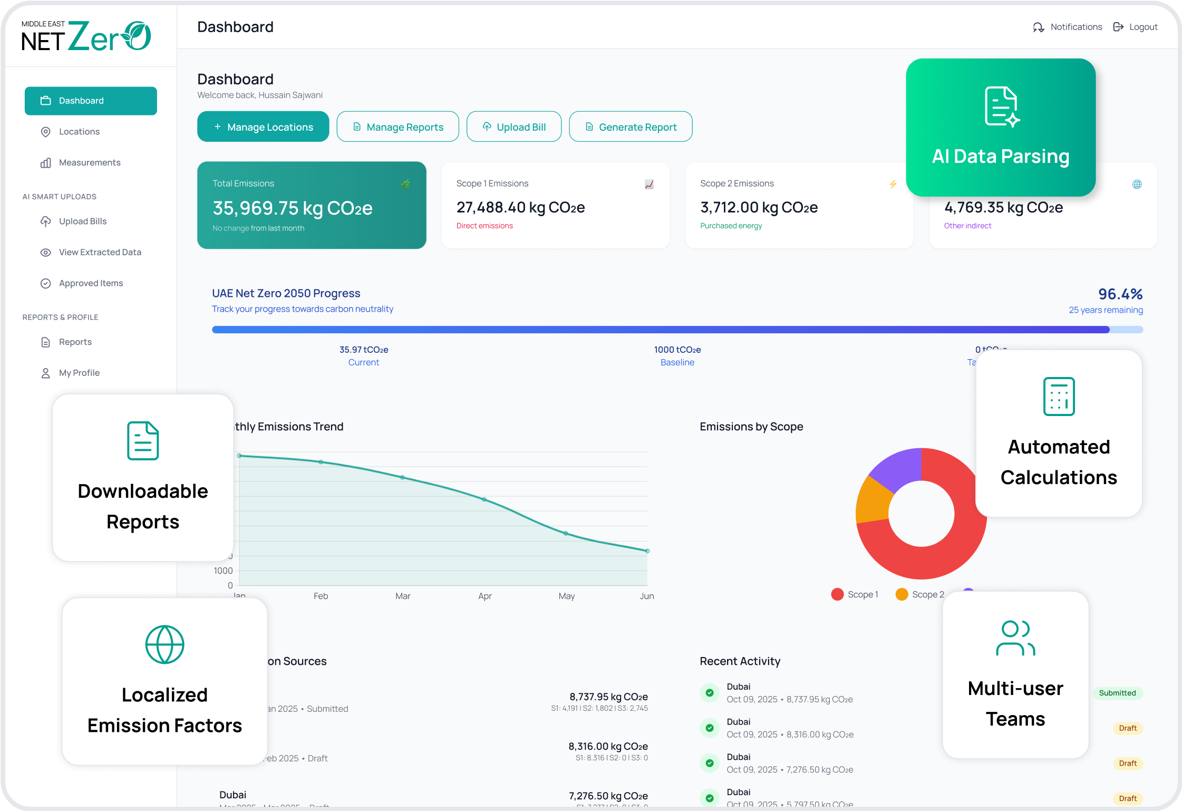
Task: Select the Approved Items checkmark icon
Action: (46, 283)
